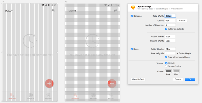The image size is (202, 103).
Task: Click the clock illustration in artboard 02
Action: (x=92, y=41)
